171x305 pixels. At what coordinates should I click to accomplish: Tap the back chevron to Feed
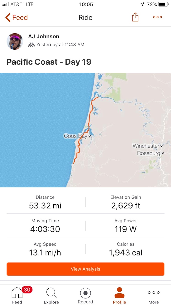8,17
